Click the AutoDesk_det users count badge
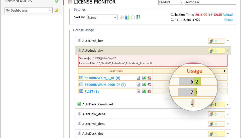The width and height of the screenshot is (241, 138). (216, 134)
